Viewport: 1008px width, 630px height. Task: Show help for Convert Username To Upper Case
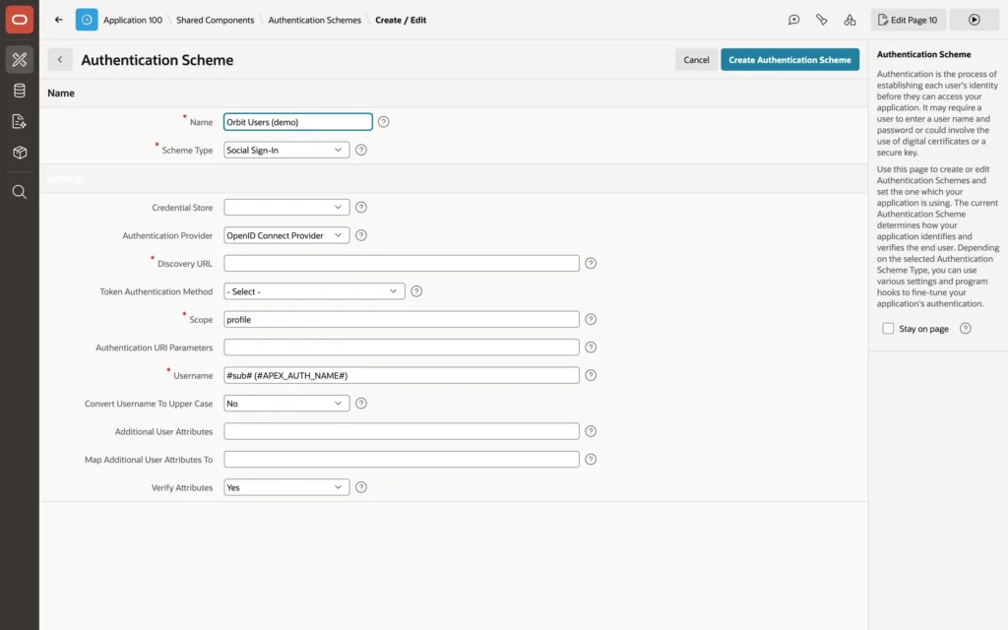click(361, 403)
